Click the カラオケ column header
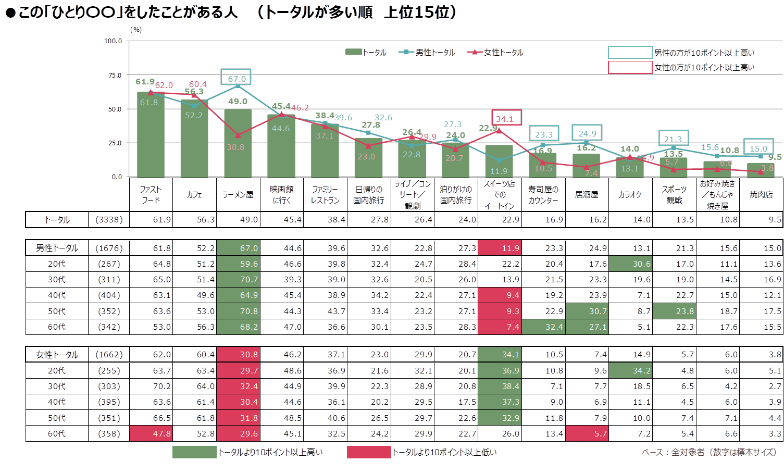Screen dimensions: 784x474 tap(630, 194)
